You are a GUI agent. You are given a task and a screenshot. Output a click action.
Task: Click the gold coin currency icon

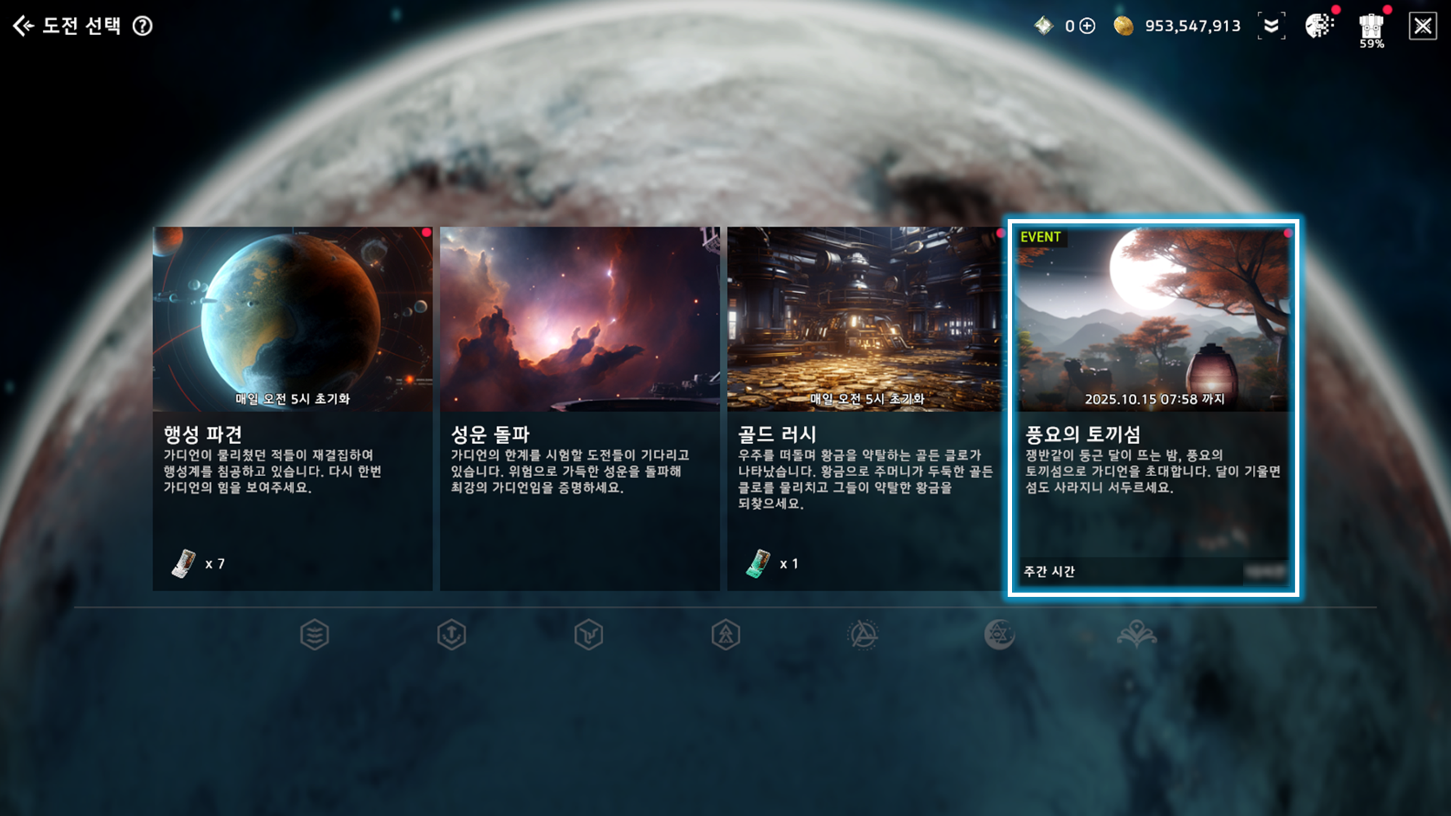point(1123,26)
